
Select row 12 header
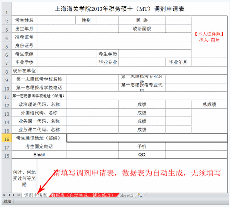[7, 104]
